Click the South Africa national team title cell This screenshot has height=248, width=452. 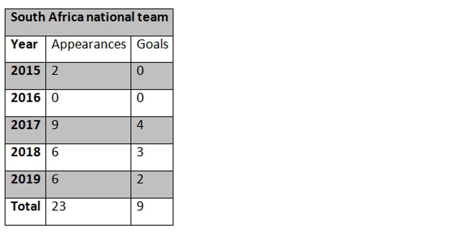point(89,18)
